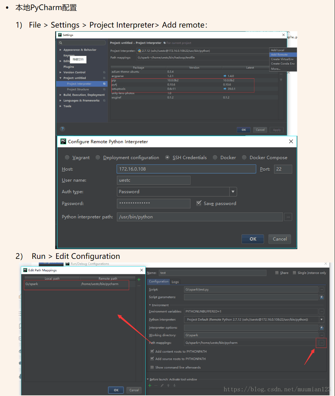This screenshot has width=335, height=396.
Task: Collapse the Before launch section
Action: point(148,379)
